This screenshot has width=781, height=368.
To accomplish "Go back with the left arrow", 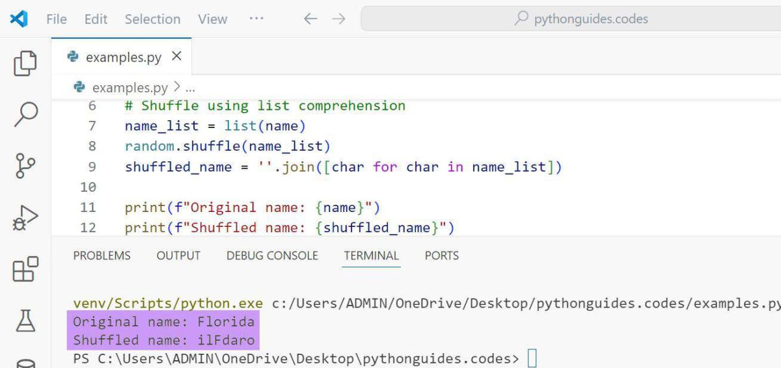I will tap(310, 19).
